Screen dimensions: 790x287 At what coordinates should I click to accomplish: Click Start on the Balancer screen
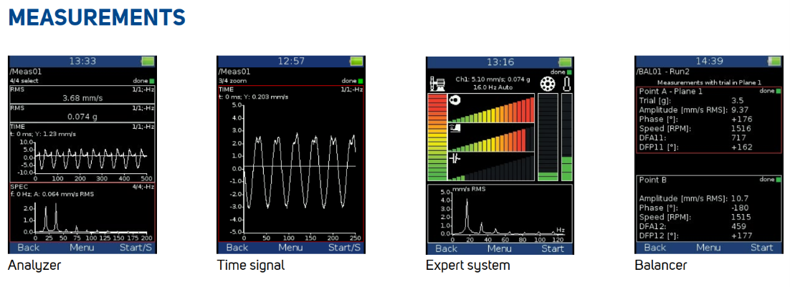[x=762, y=248]
